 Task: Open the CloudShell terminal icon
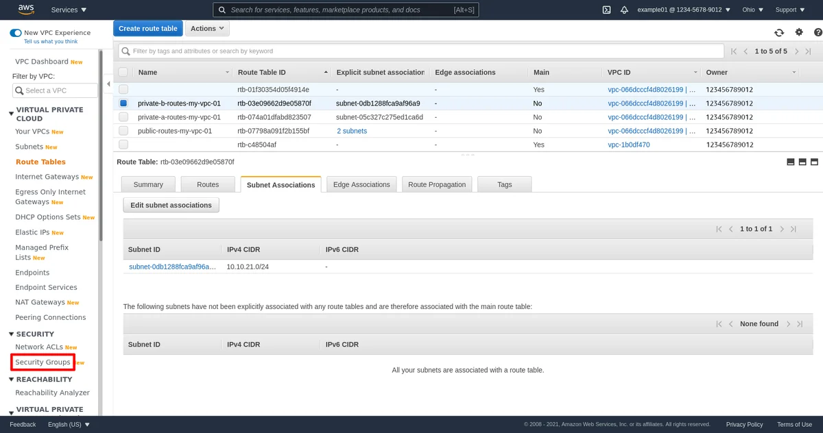(x=606, y=10)
